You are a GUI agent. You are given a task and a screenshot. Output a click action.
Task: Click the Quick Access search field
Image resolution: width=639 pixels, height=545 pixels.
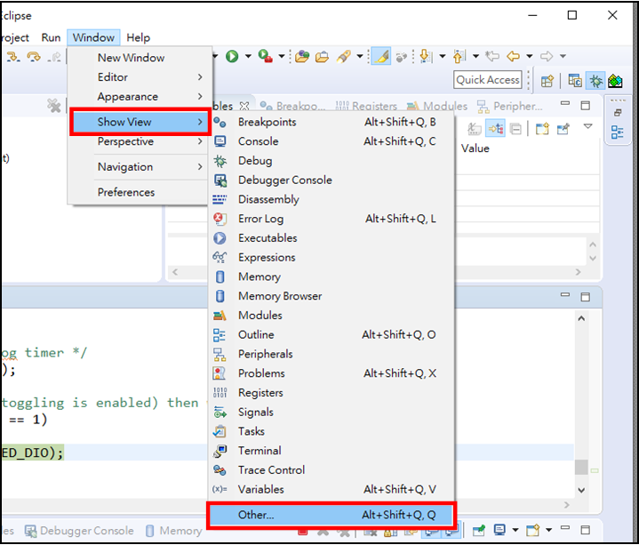click(x=487, y=80)
